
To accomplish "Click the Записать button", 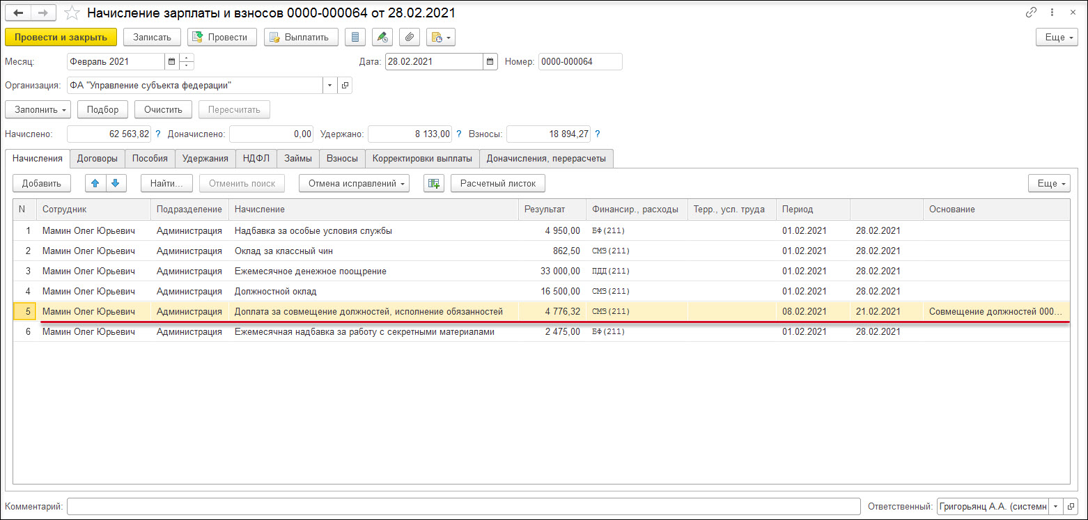I will click(152, 37).
